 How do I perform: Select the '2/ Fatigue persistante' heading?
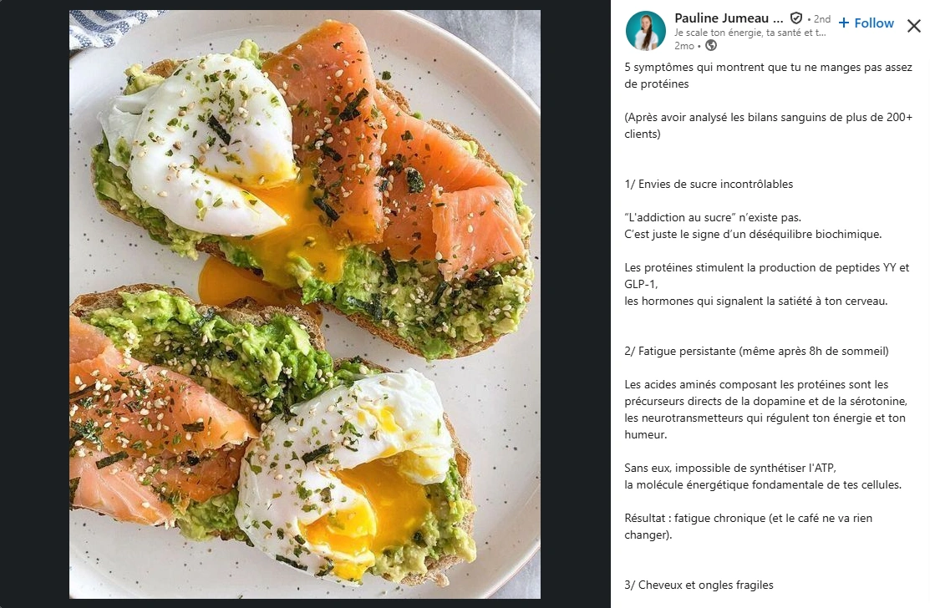756,352
